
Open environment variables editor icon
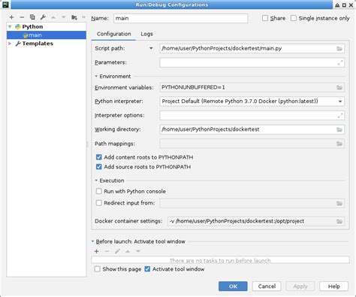coord(339,87)
